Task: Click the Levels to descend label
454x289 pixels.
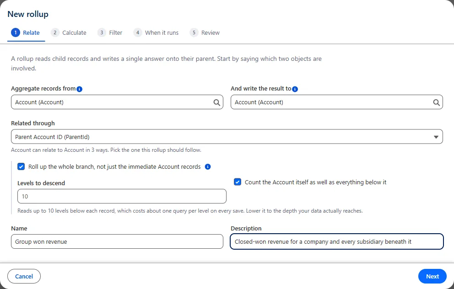Action: coord(41,183)
